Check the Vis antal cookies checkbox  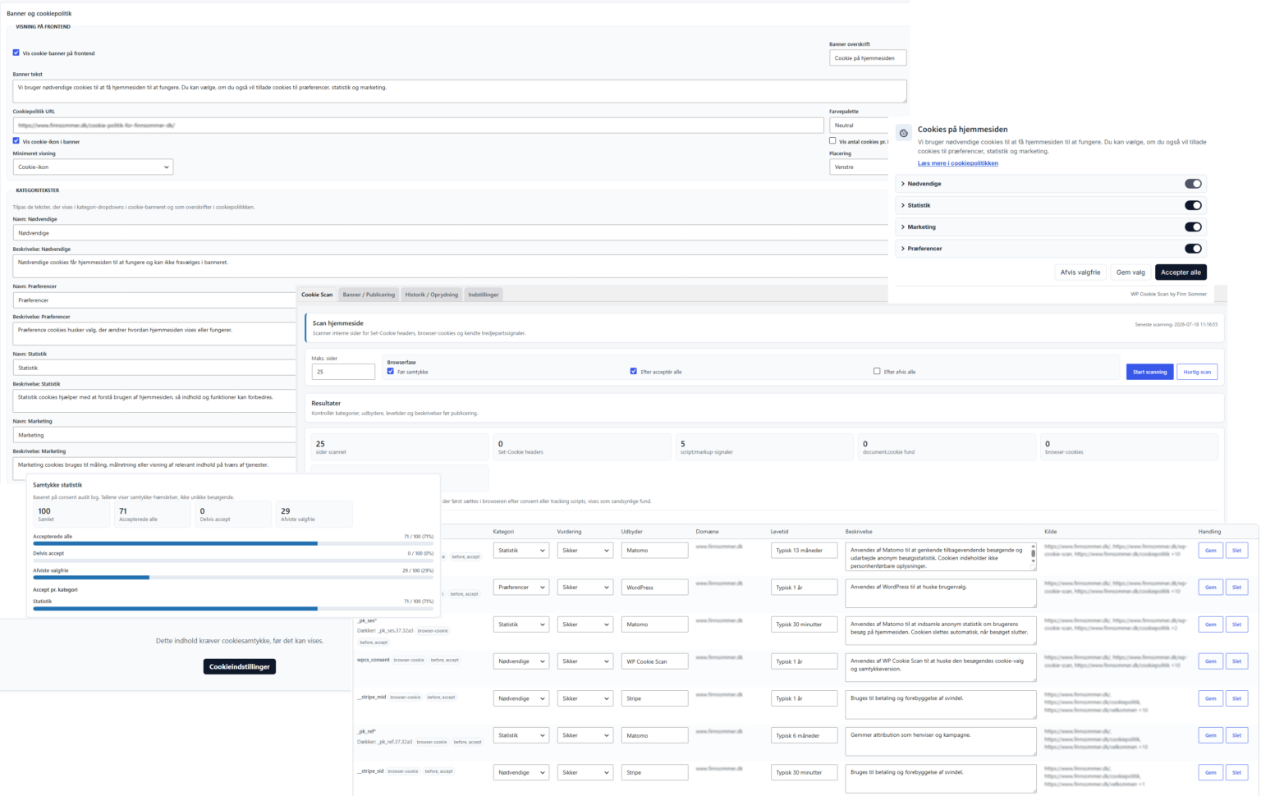coord(832,141)
